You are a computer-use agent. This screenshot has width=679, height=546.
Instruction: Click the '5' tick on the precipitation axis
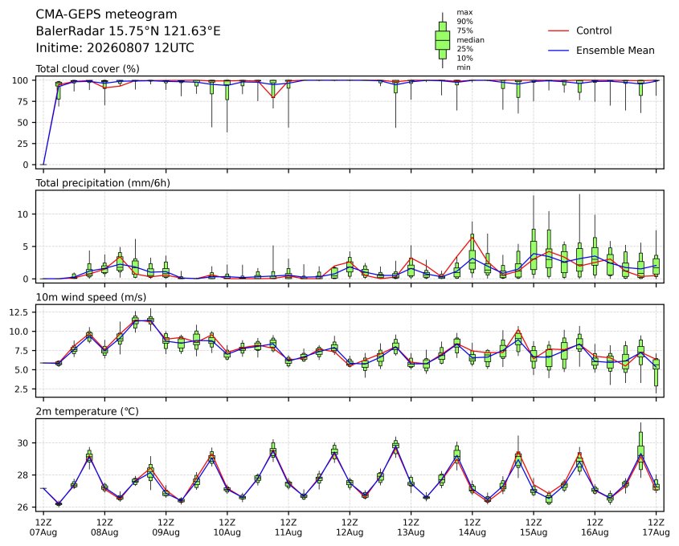click(x=26, y=247)
